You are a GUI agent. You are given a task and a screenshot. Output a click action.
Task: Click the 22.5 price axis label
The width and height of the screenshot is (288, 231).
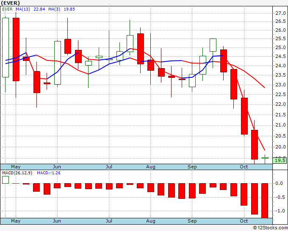pos(280,94)
